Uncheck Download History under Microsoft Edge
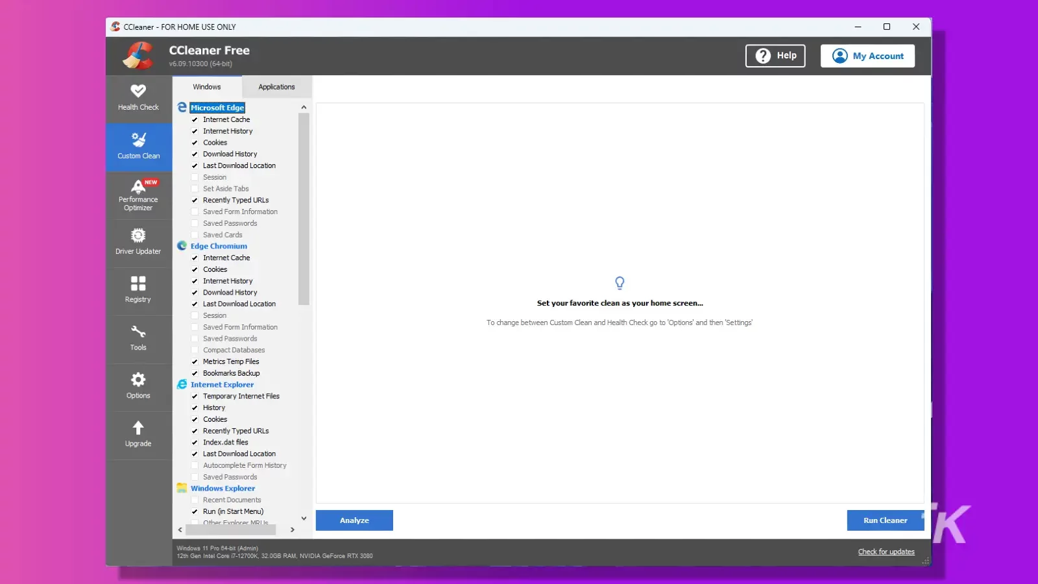The image size is (1038, 584). click(195, 154)
